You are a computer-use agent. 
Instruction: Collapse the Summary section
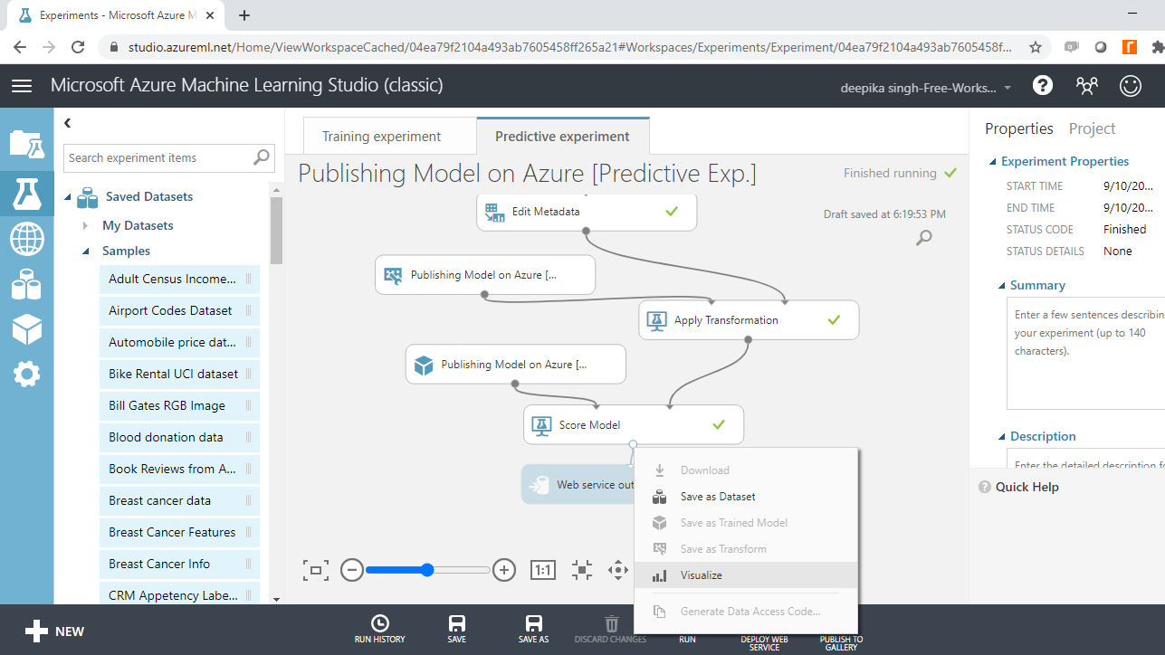click(1001, 286)
